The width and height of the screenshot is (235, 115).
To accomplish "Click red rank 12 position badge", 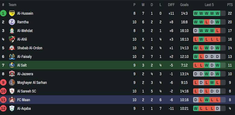I will point(3,108).
